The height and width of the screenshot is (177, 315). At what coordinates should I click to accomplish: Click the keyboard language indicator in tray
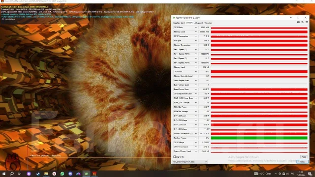point(292,174)
